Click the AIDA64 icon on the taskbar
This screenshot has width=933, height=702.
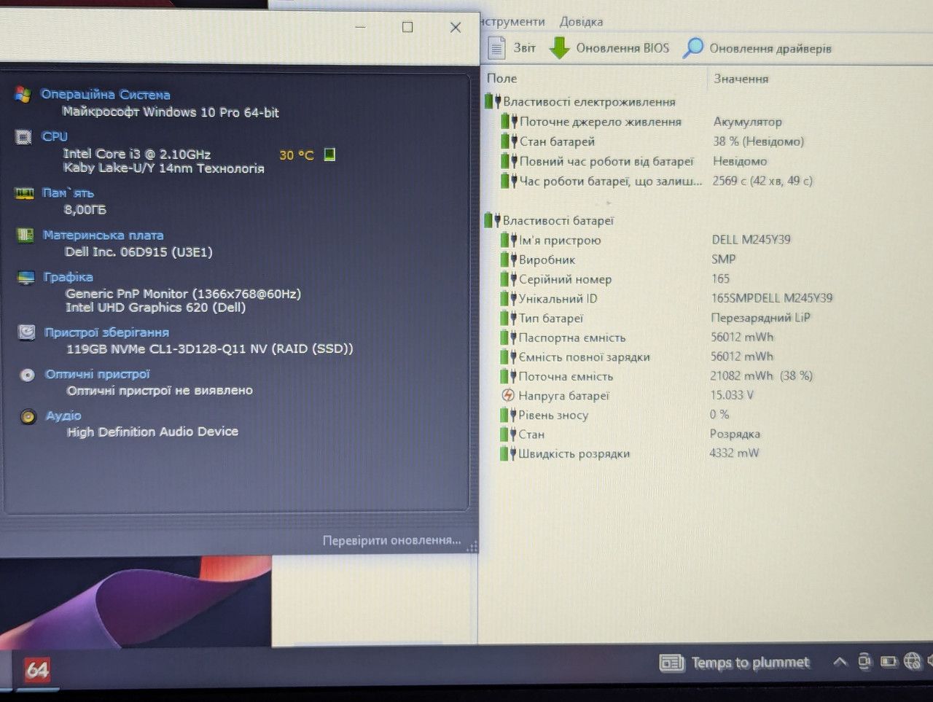click(37, 670)
